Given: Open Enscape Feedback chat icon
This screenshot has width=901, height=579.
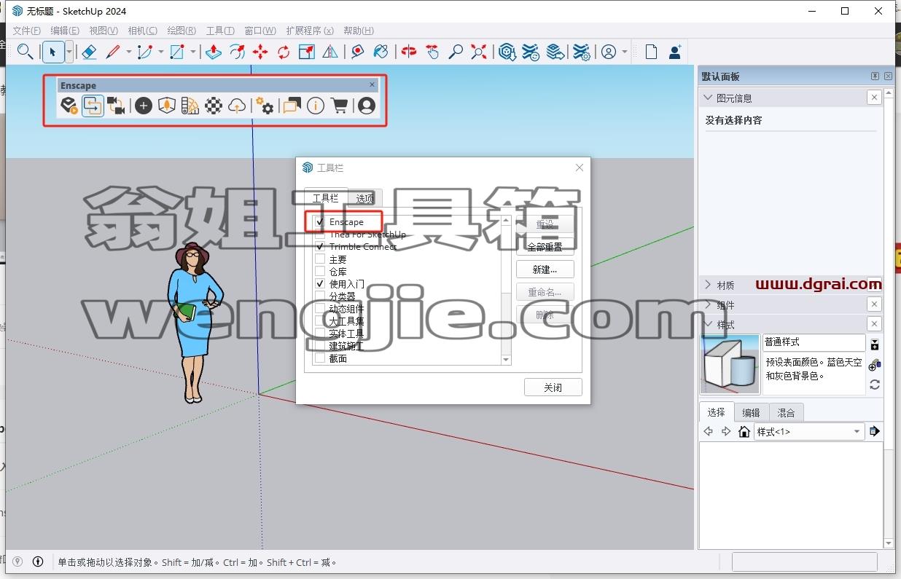Looking at the screenshot, I should pyautogui.click(x=292, y=106).
